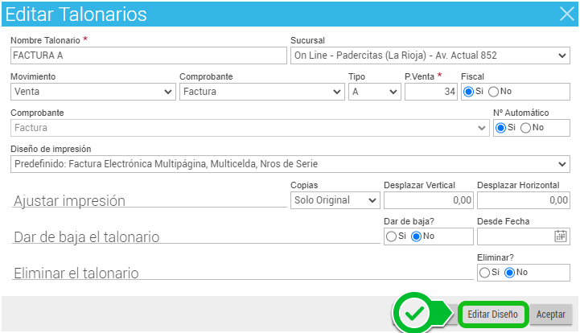Click the Editar Diseño button
Image resolution: width=580 pixels, height=333 pixels.
492,314
